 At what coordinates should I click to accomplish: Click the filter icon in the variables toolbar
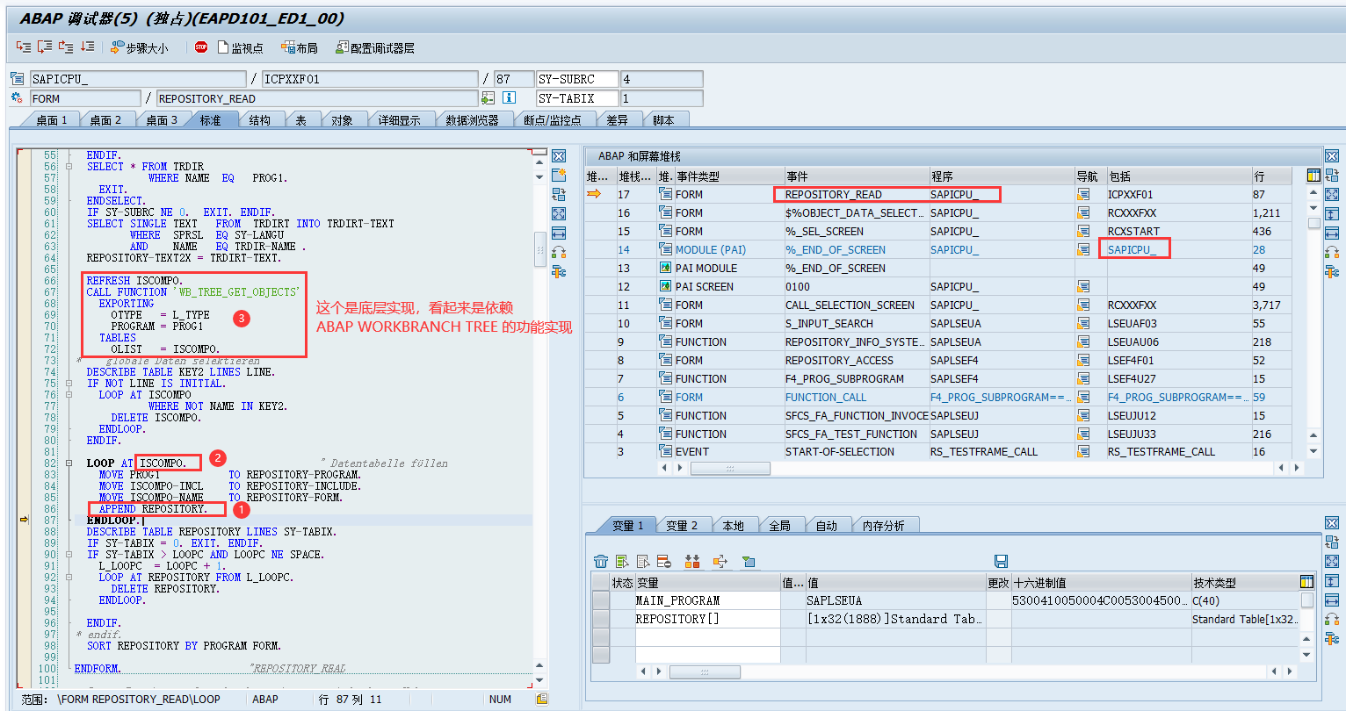coord(749,561)
